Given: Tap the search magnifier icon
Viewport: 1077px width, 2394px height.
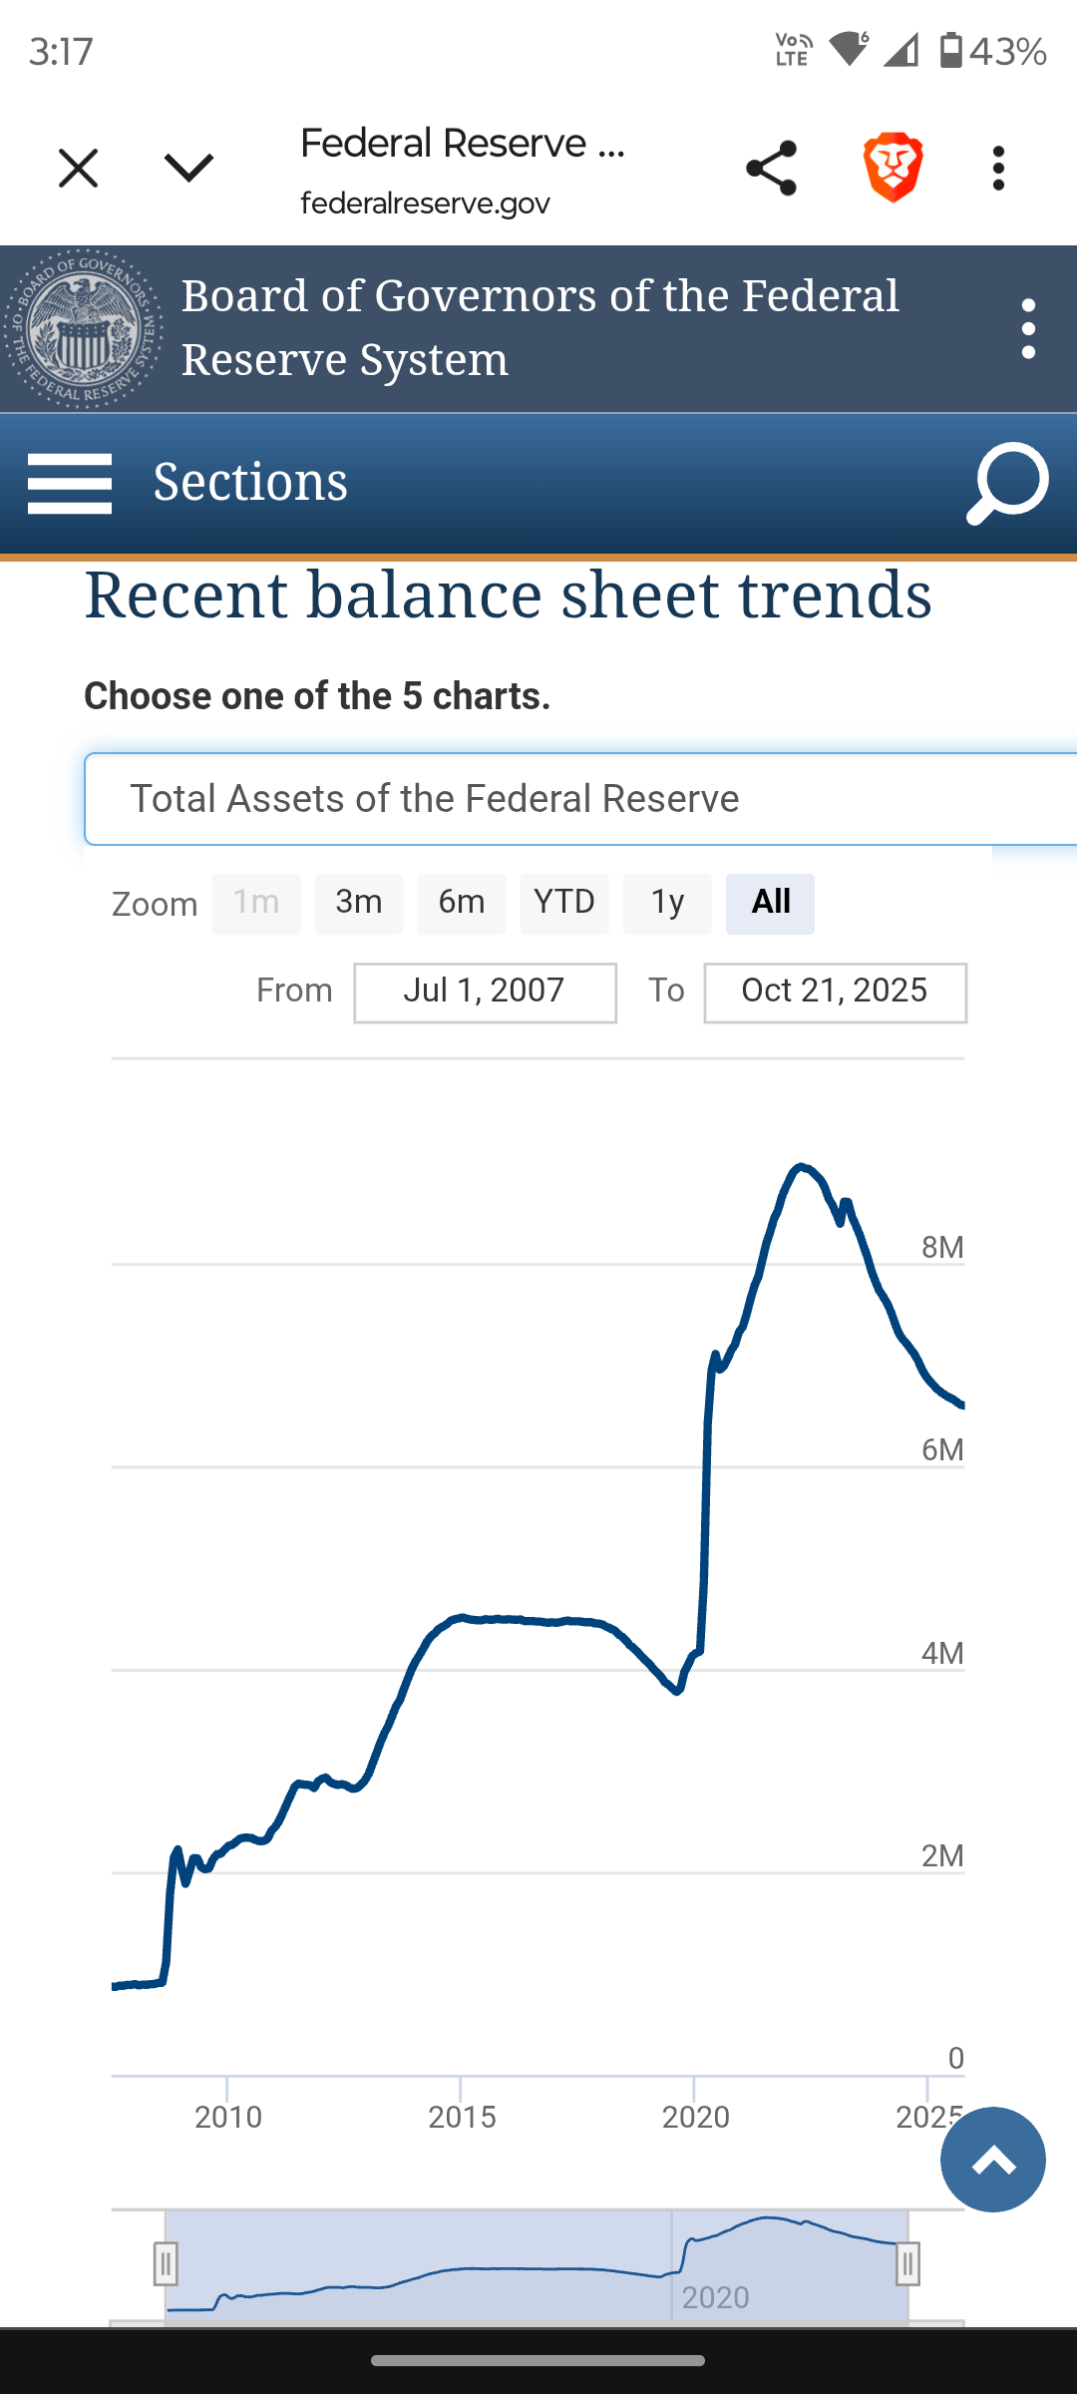Looking at the screenshot, I should pyautogui.click(x=1007, y=484).
